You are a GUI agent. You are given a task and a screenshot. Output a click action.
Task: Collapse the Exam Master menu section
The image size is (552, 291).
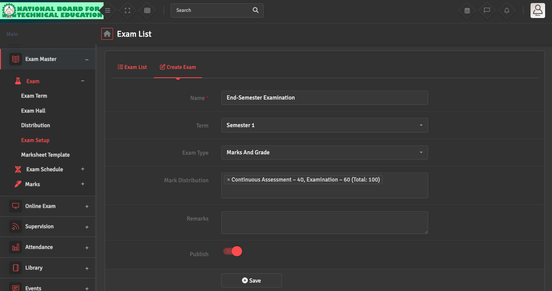click(87, 59)
